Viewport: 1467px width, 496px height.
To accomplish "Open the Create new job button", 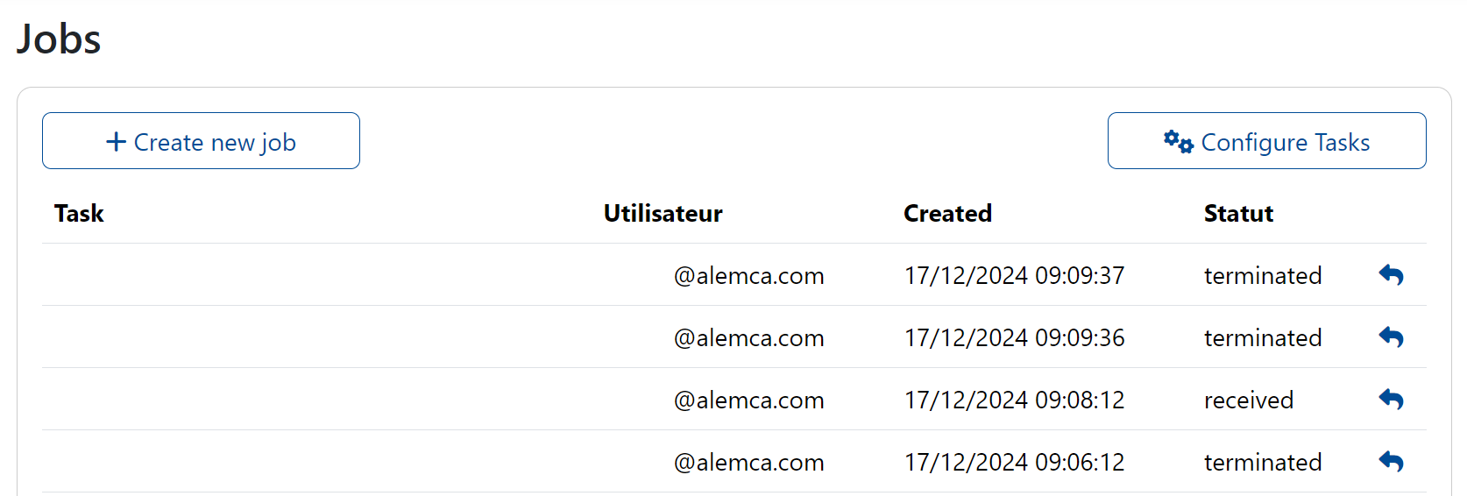I will click(x=201, y=141).
